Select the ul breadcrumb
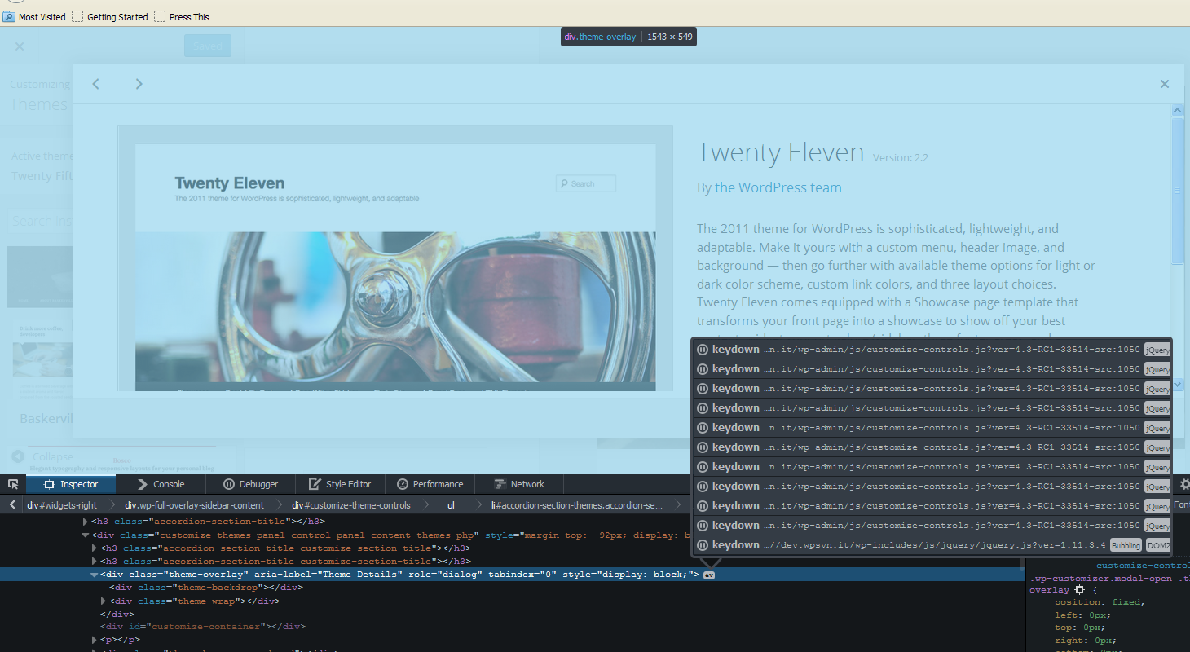Viewport: 1190px width, 652px height. (x=451, y=505)
